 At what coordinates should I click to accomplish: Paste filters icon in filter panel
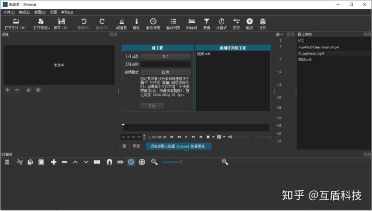pyautogui.click(x=38, y=90)
